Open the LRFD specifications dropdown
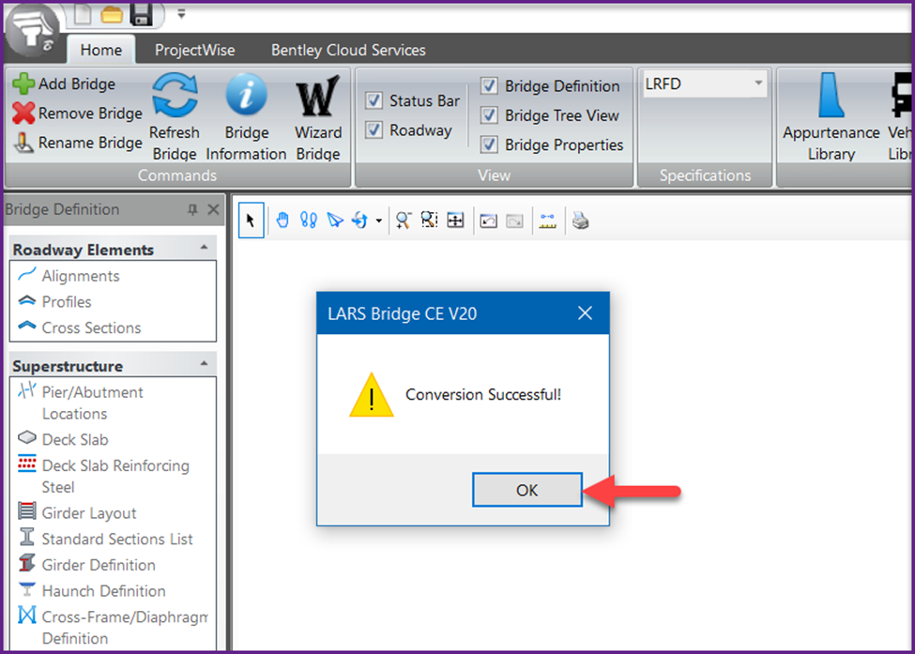Screen dimensions: 915x654 coord(705,84)
